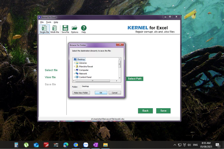
Task: Open the notification center icon
Action: tap(217, 145)
